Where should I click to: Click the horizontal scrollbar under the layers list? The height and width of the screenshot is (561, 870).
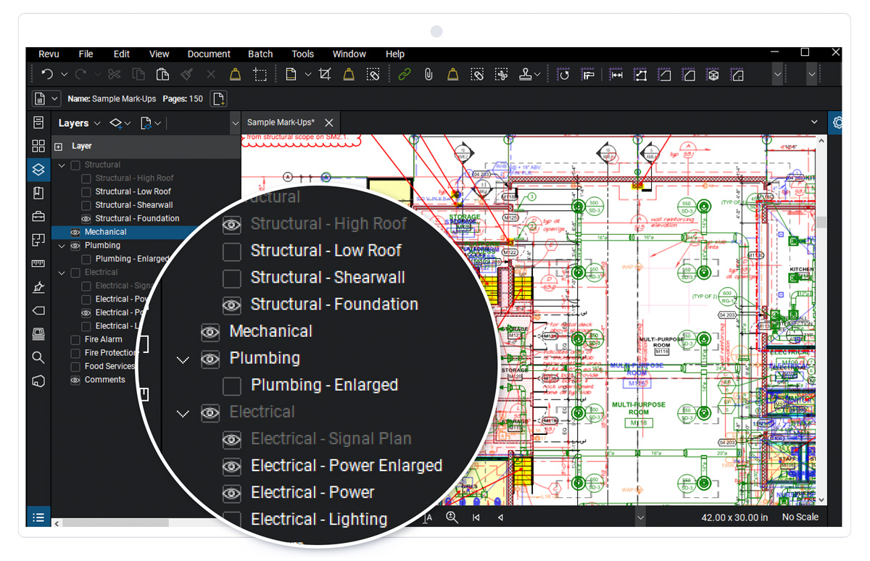tap(116, 523)
